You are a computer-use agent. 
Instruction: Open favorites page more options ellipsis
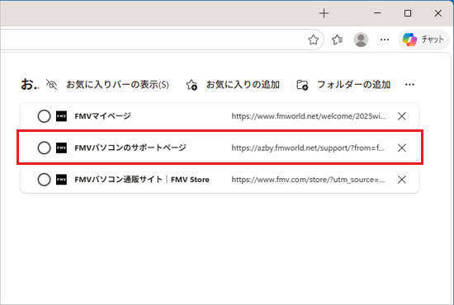point(409,84)
